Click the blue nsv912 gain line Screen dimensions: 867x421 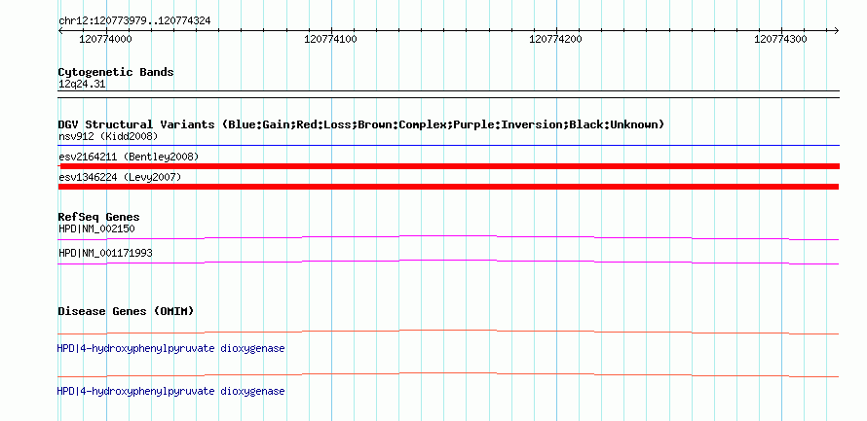[449, 146]
